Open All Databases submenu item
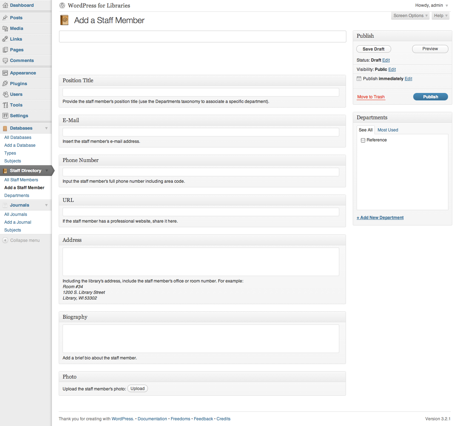Image resolution: width=458 pixels, height=426 pixels. 18,137
